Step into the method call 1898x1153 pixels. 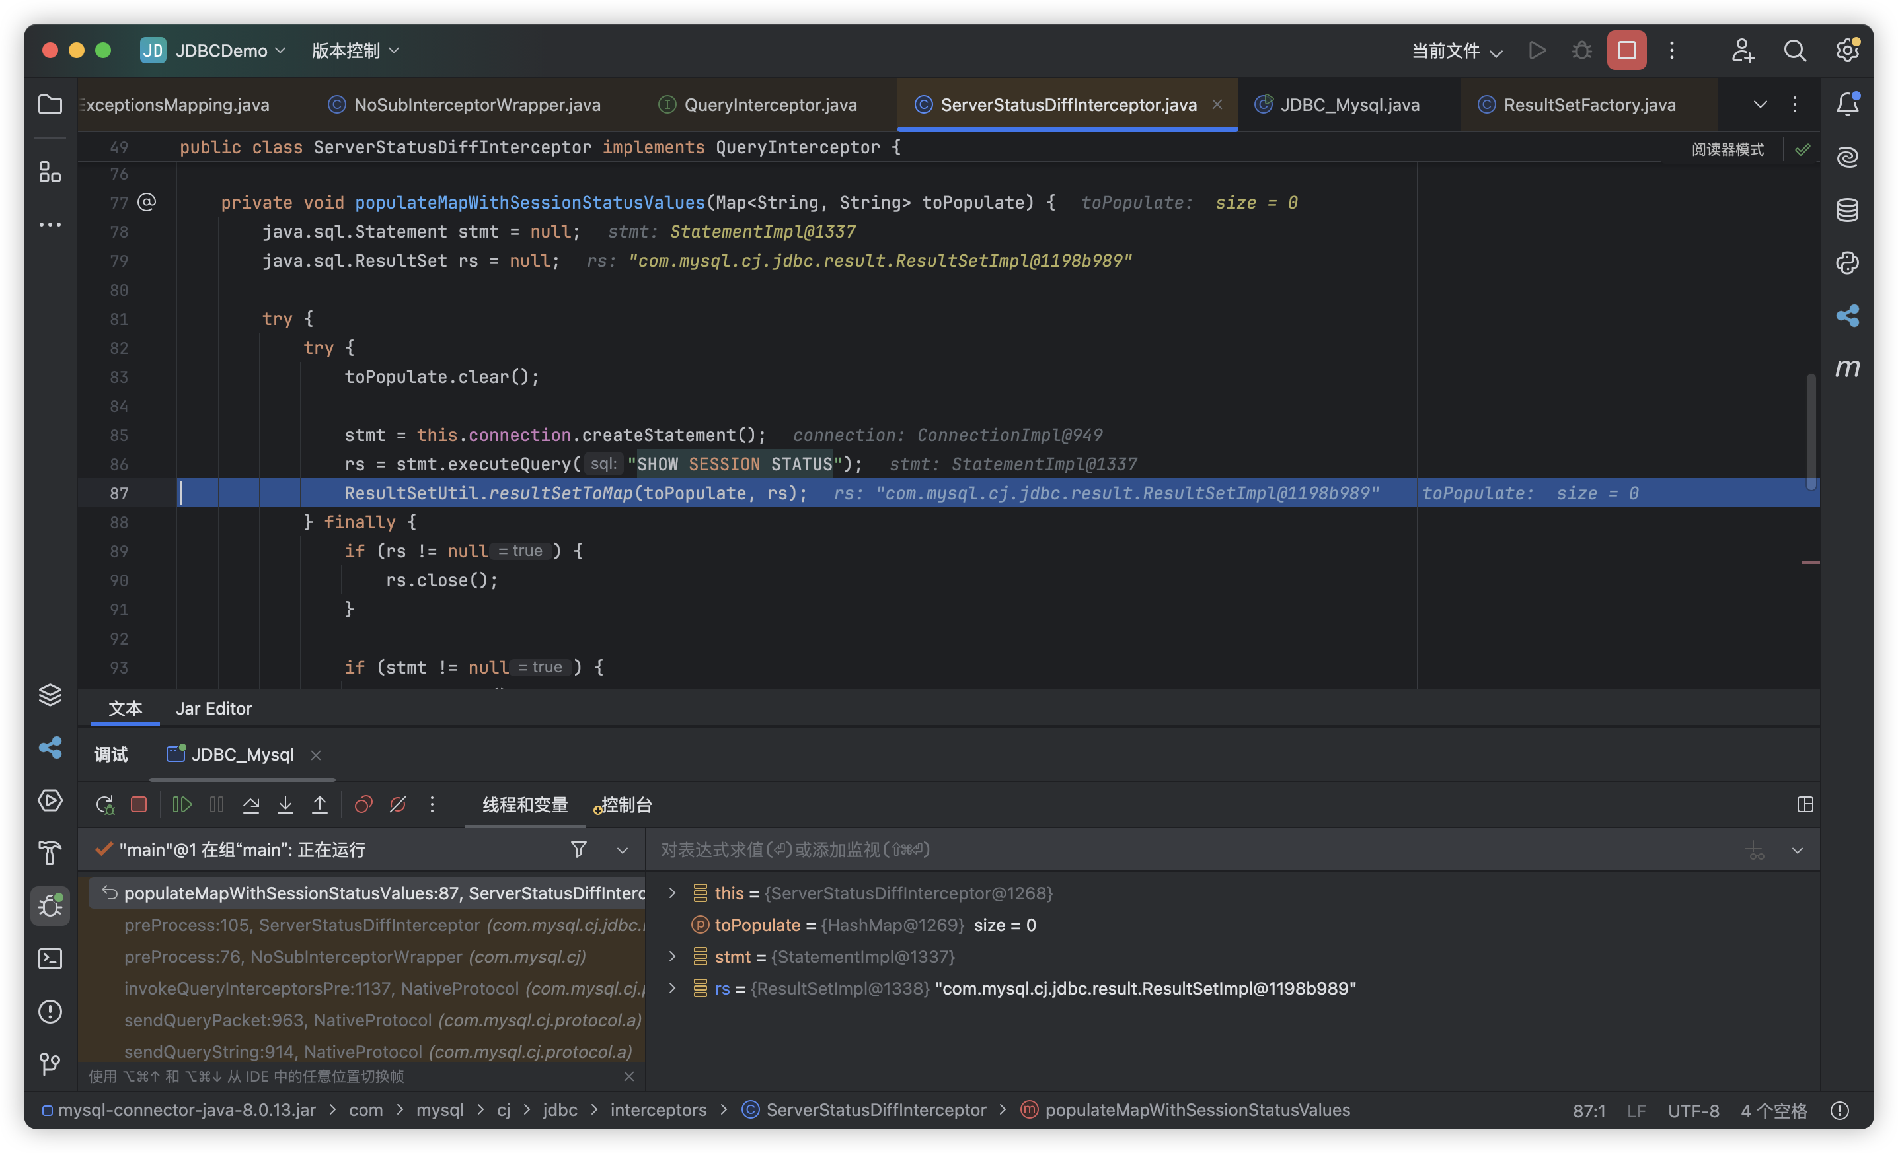click(285, 804)
